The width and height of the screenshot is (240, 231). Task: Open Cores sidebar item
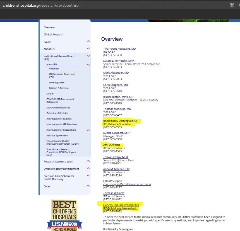(47, 186)
